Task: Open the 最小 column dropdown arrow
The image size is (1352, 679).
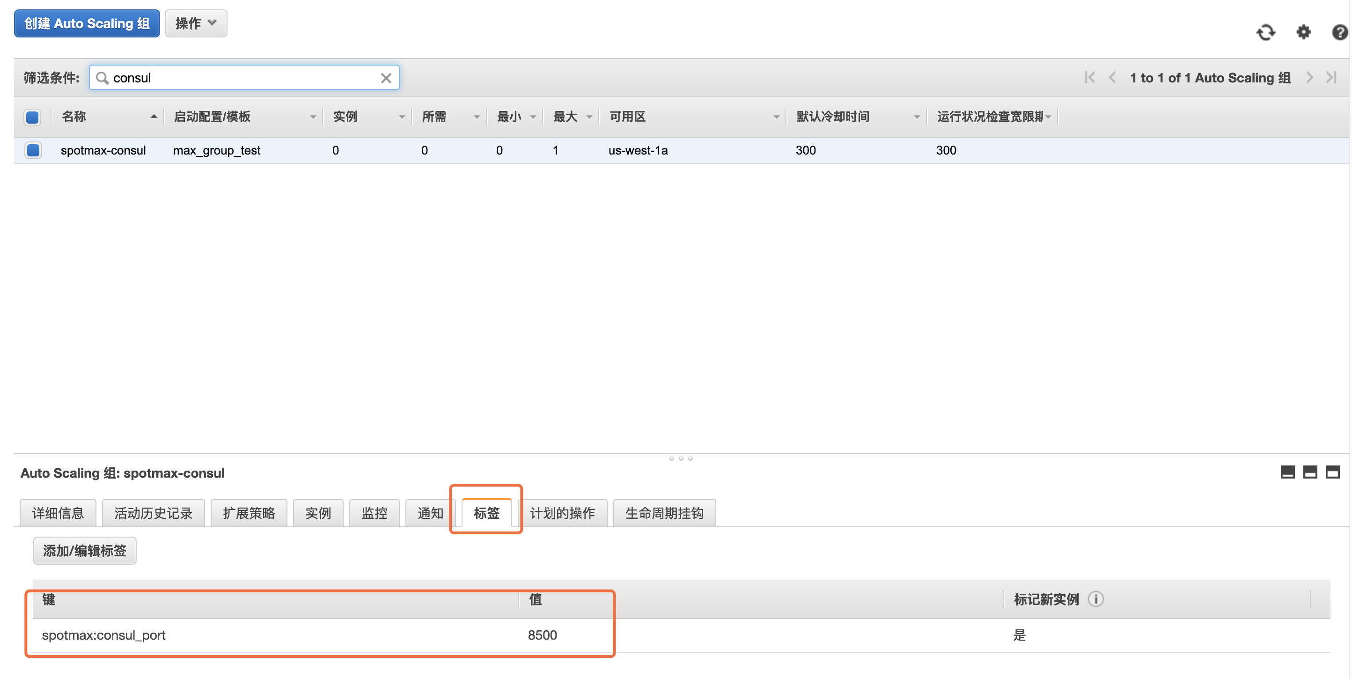Action: 533,117
